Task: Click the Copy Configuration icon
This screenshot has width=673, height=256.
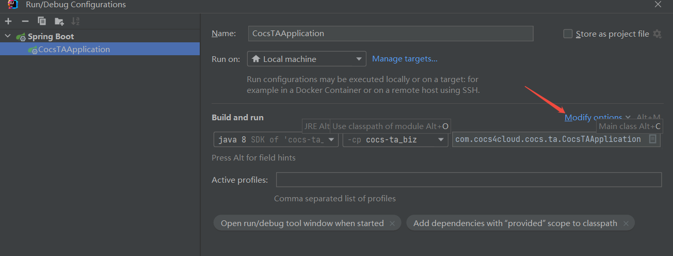Action: point(42,21)
